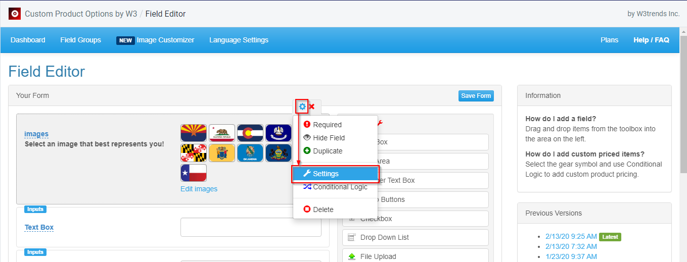Click the Previous Versions panel title

tap(554, 213)
